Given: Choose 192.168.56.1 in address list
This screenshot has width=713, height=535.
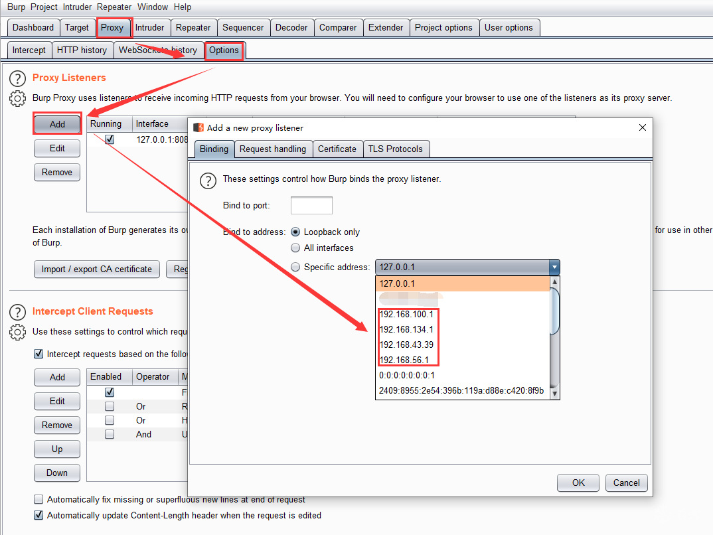Looking at the screenshot, I should point(463,360).
